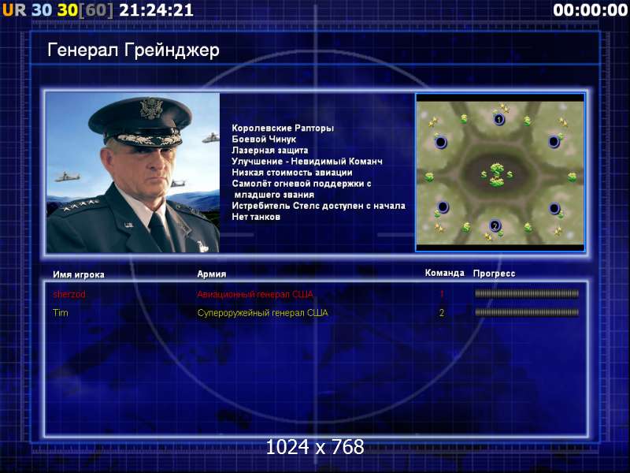Click the "Имя игрока" column header

(79, 274)
